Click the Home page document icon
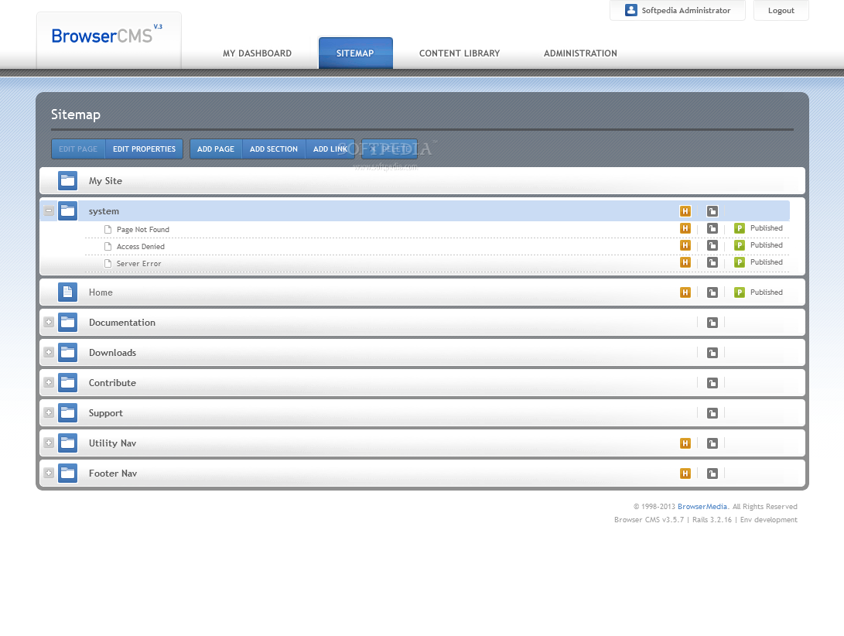 (67, 292)
